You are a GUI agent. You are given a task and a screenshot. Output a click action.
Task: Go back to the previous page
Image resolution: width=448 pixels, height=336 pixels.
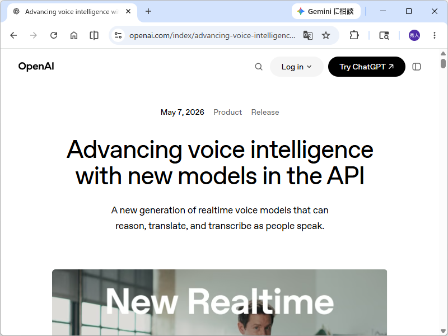pos(13,35)
